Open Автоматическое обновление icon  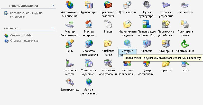[x=70, y=5]
